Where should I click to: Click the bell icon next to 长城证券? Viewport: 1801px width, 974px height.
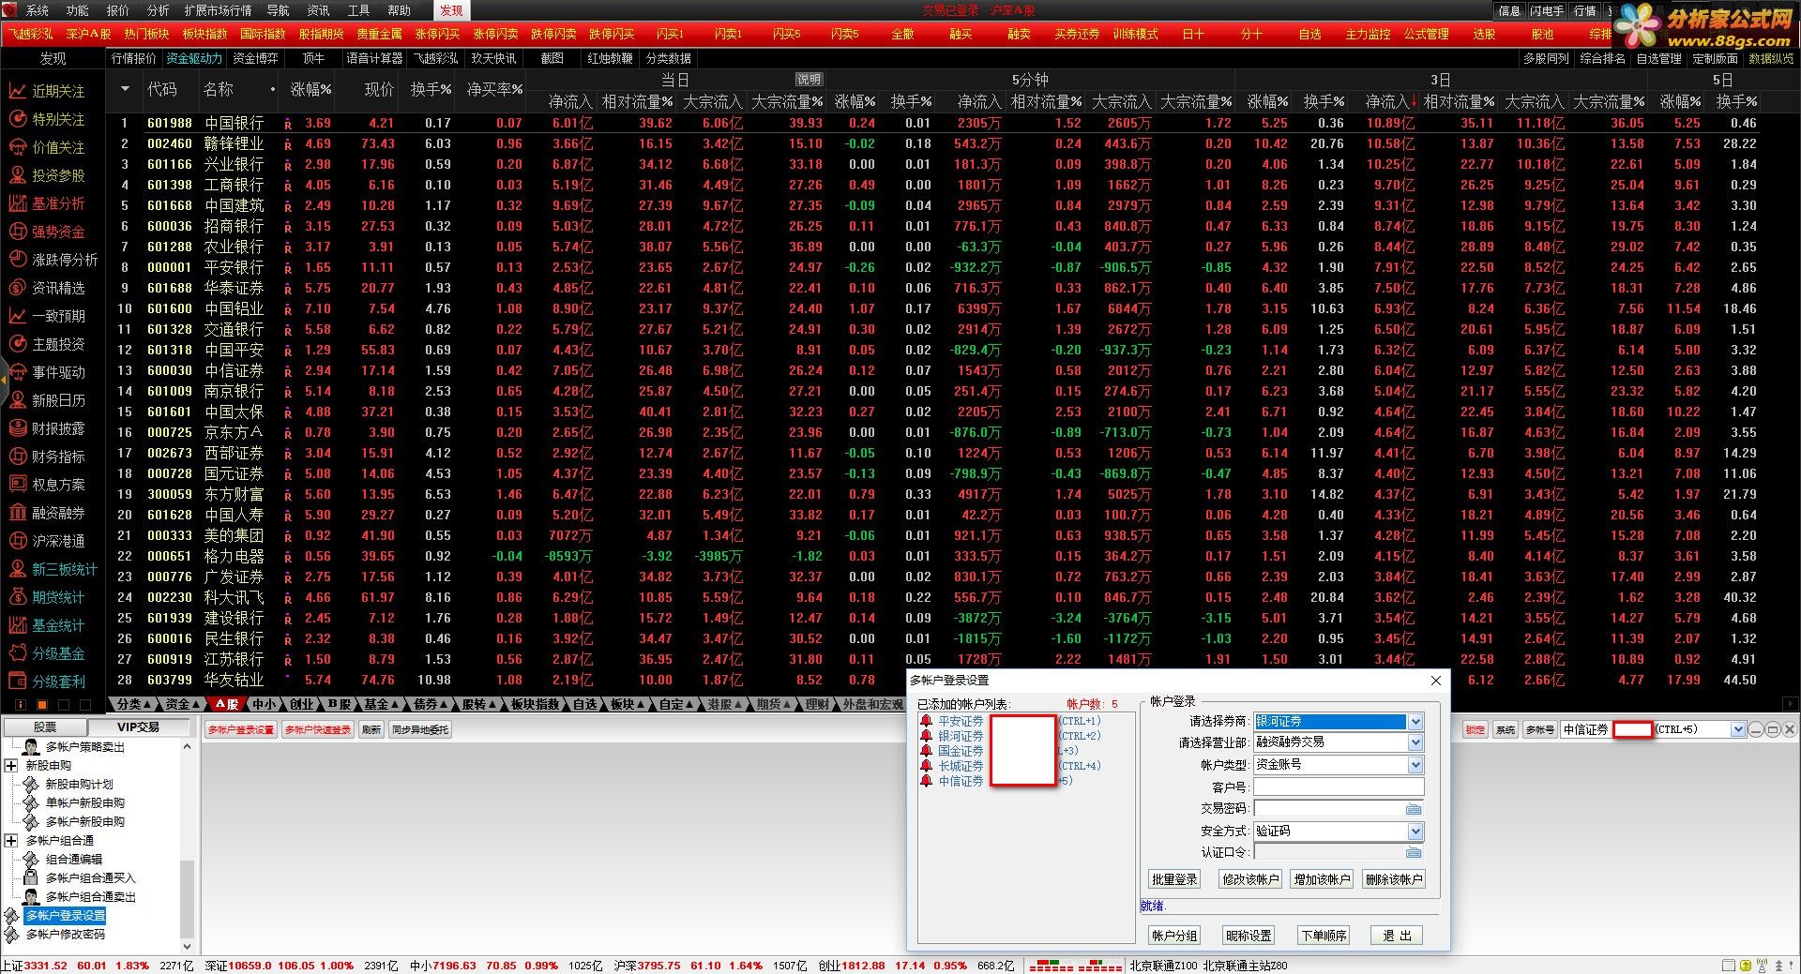click(x=927, y=766)
